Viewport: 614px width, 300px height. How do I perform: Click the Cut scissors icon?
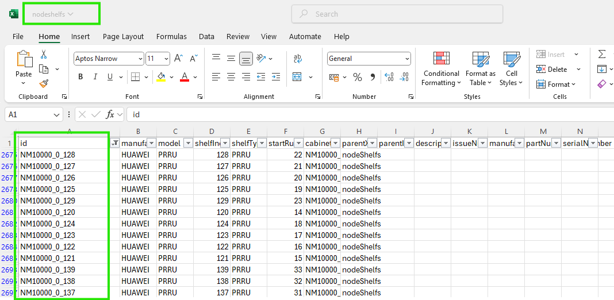coord(44,55)
